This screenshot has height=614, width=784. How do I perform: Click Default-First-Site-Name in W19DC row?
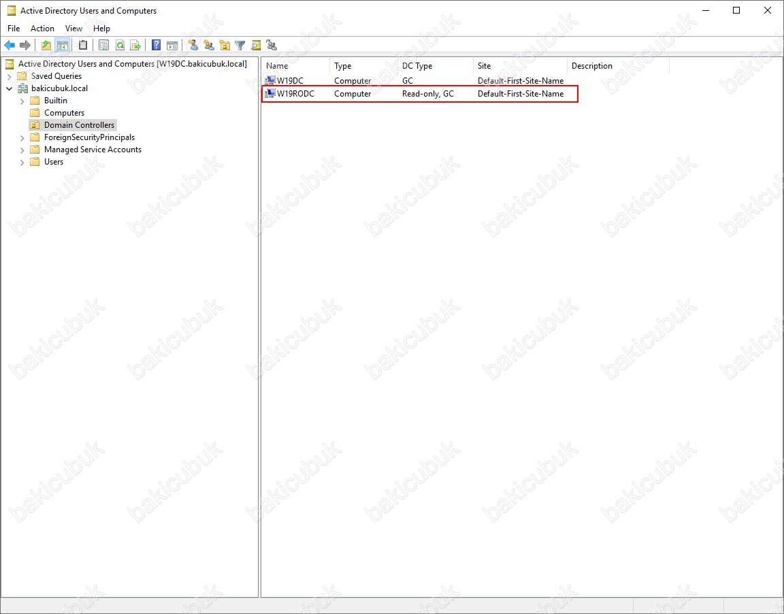[521, 80]
